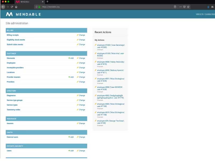
Task: Open recent action employee #29 George The Great
Action: tap(111, 122)
